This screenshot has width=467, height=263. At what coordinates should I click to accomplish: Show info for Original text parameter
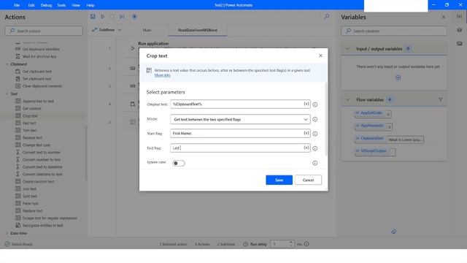[314, 104]
